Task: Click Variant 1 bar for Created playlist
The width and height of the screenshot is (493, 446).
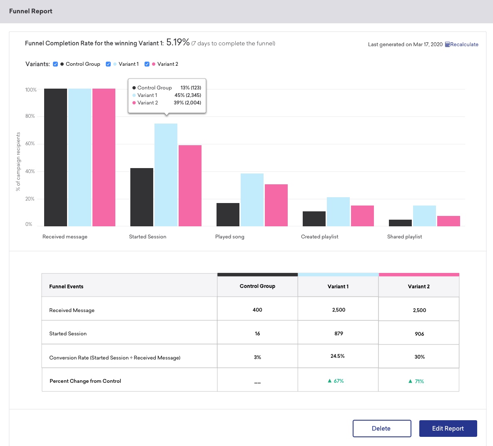Action: click(x=338, y=212)
